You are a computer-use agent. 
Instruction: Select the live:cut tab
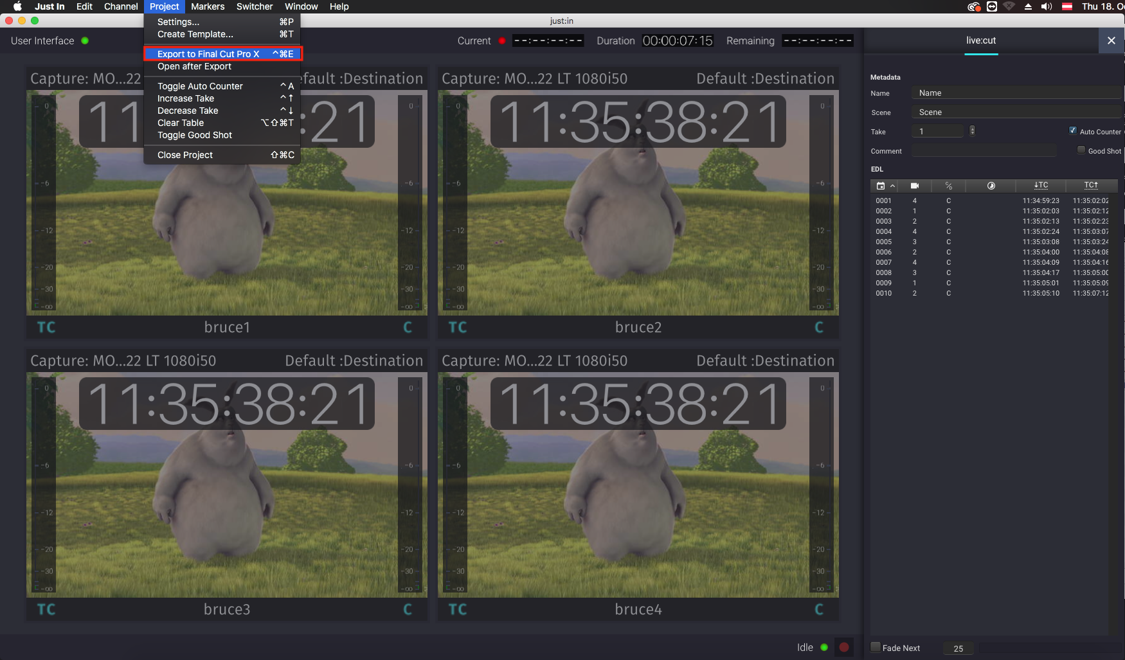point(981,40)
